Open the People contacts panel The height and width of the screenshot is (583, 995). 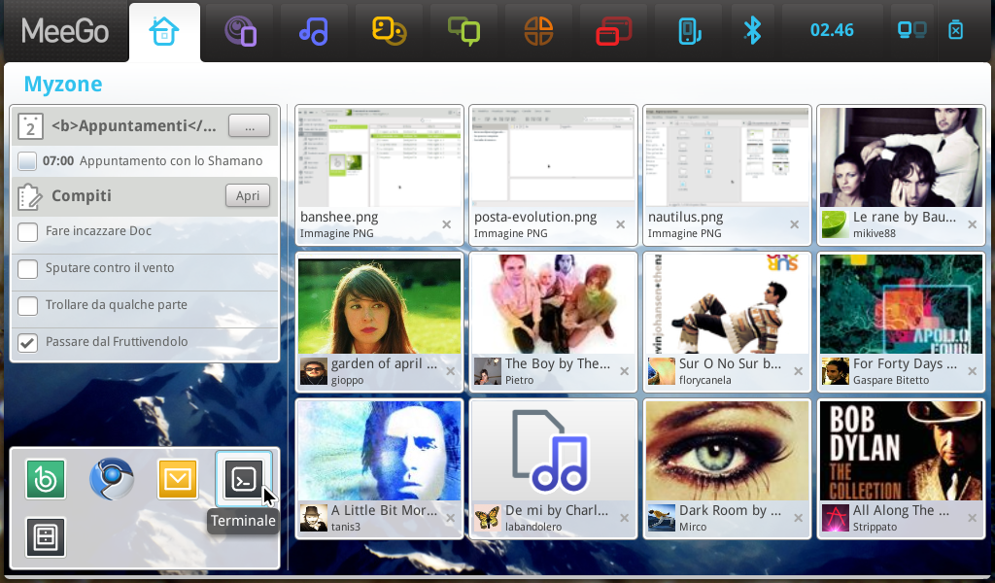point(389,31)
